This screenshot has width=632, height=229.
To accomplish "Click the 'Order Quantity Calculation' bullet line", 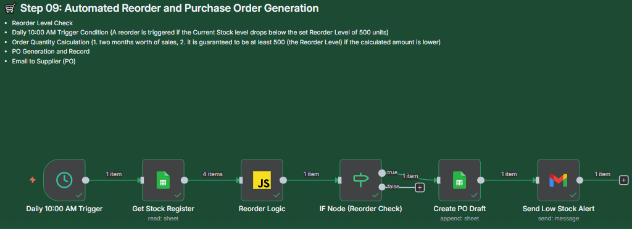I will coord(226,42).
